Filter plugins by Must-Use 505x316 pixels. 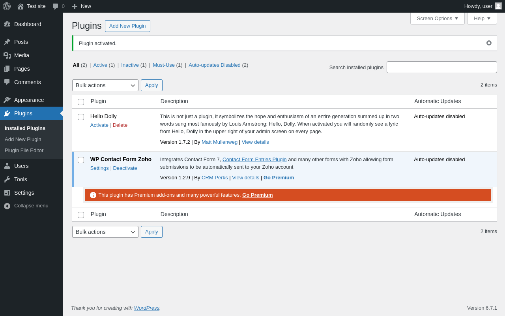164,65
